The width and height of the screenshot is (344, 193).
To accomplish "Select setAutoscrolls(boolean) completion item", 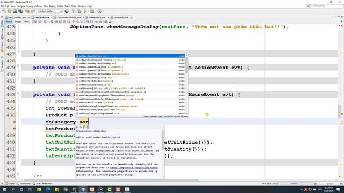I will (131, 74).
